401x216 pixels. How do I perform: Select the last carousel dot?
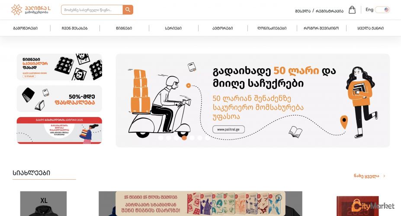pyautogui.click(x=207, y=138)
